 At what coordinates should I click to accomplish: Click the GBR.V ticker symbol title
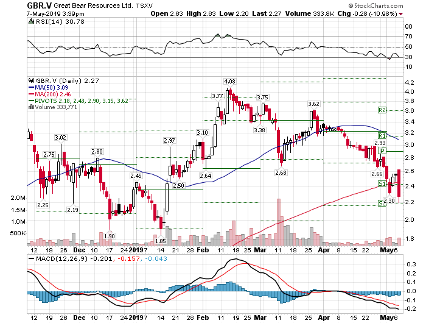click(x=39, y=5)
